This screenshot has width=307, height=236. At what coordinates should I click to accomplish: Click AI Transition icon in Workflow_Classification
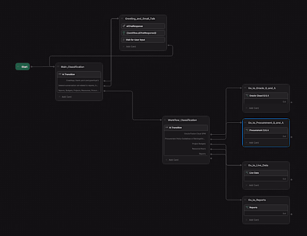pos(167,127)
